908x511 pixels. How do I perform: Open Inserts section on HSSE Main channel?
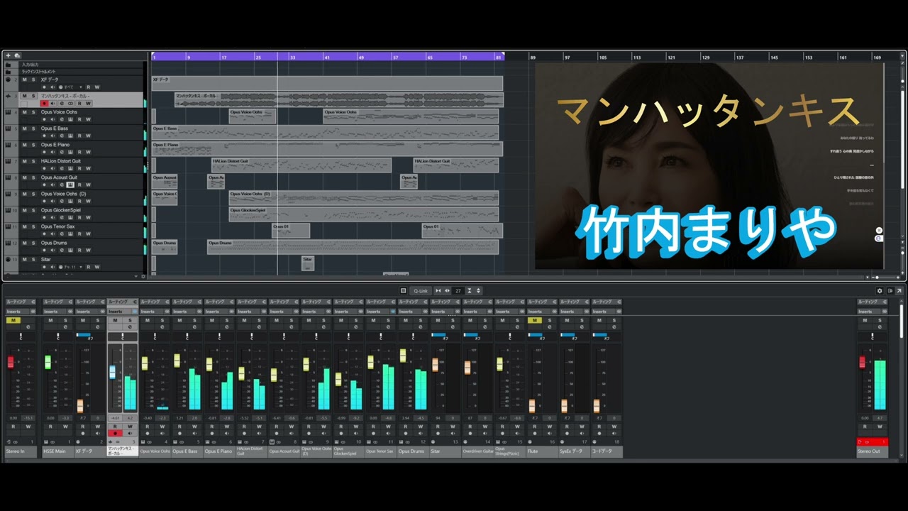click(52, 311)
